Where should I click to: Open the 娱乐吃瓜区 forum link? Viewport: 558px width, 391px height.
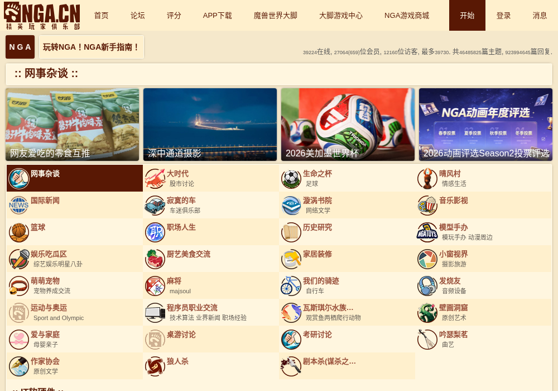[49, 254]
